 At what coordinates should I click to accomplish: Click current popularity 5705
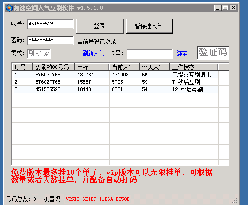coord(117,82)
